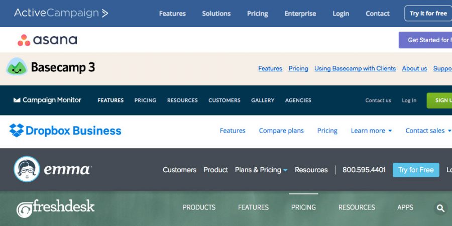Expand the Dropbox Contact sales dropdown
The height and width of the screenshot is (226, 452).
coord(428,131)
